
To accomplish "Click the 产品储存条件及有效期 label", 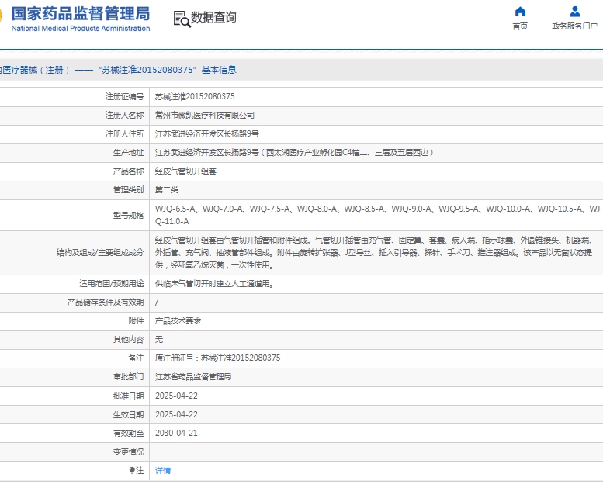I will tap(106, 302).
